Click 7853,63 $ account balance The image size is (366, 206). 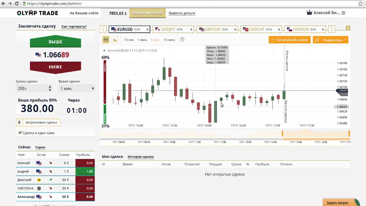point(118,13)
